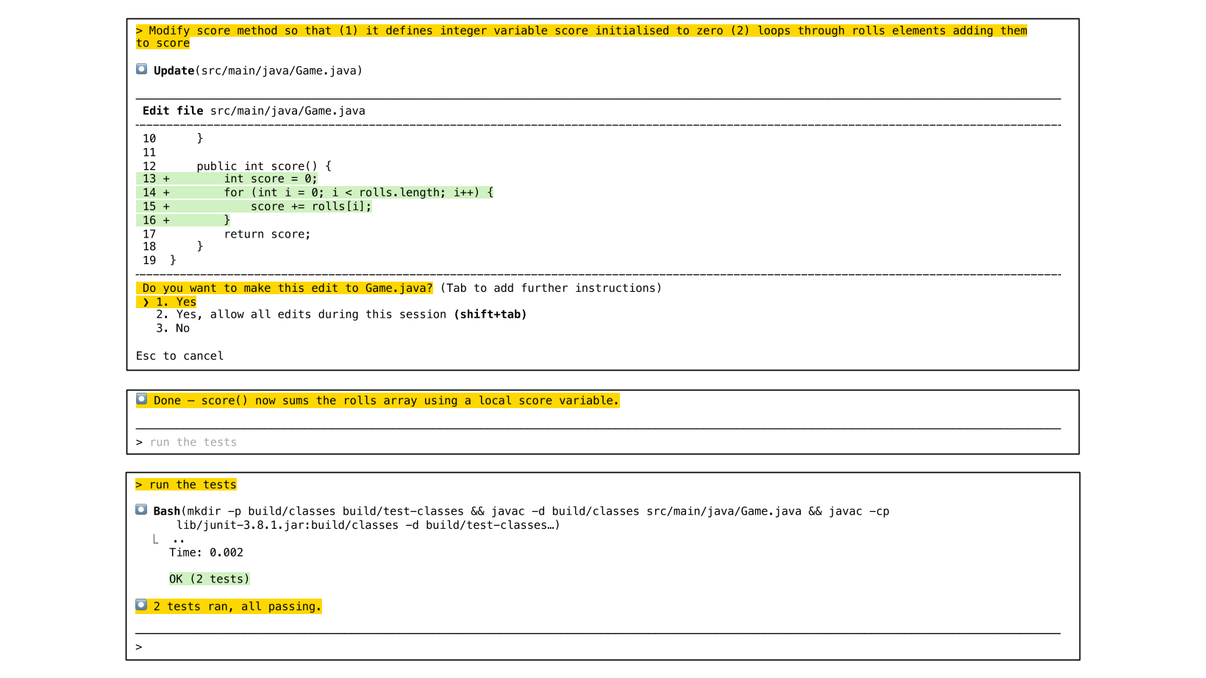Click the green 'OK (2 tests)' result
Viewport: 1206px width, 678px height.
click(x=209, y=579)
